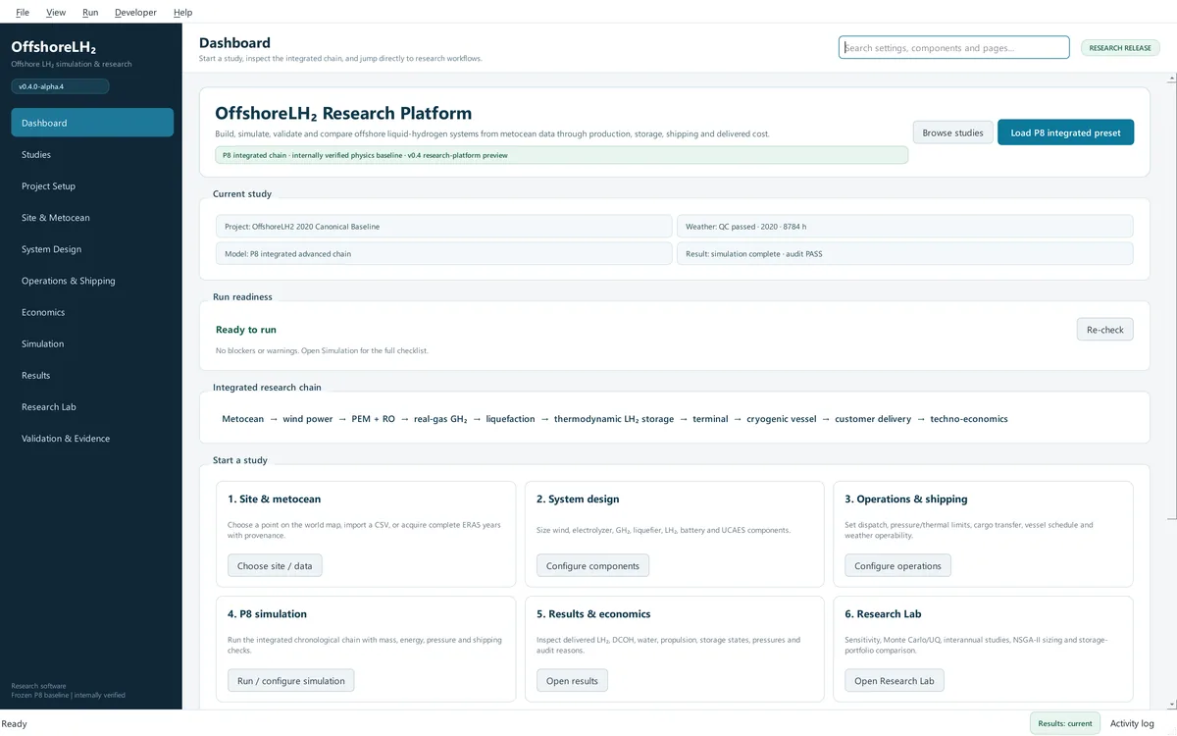This screenshot has width=1177, height=736.
Task: Open the Activity log
Action: (x=1132, y=723)
